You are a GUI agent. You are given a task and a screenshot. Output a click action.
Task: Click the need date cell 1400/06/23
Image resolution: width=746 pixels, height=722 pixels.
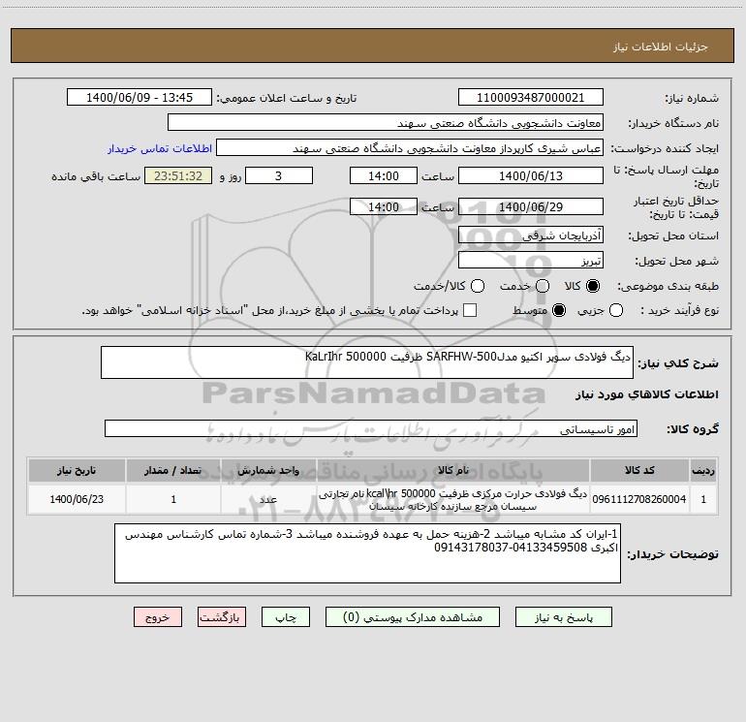77,499
